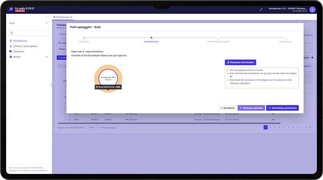Click the partially hidden Zoeken button
This screenshot has height=180, width=323.
pyautogui.click(x=62, y=58)
